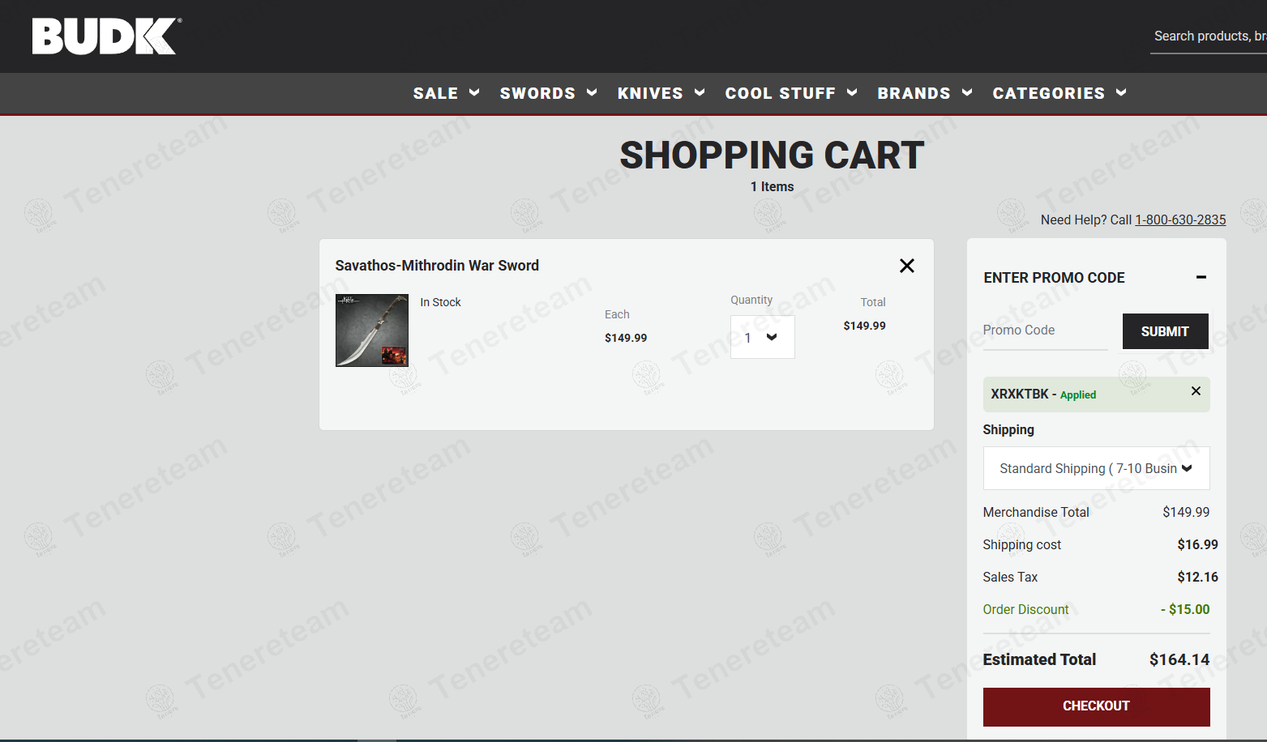Expand the COOL STUFF menu chevron

(x=852, y=93)
